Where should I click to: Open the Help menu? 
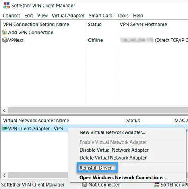click(x=138, y=16)
